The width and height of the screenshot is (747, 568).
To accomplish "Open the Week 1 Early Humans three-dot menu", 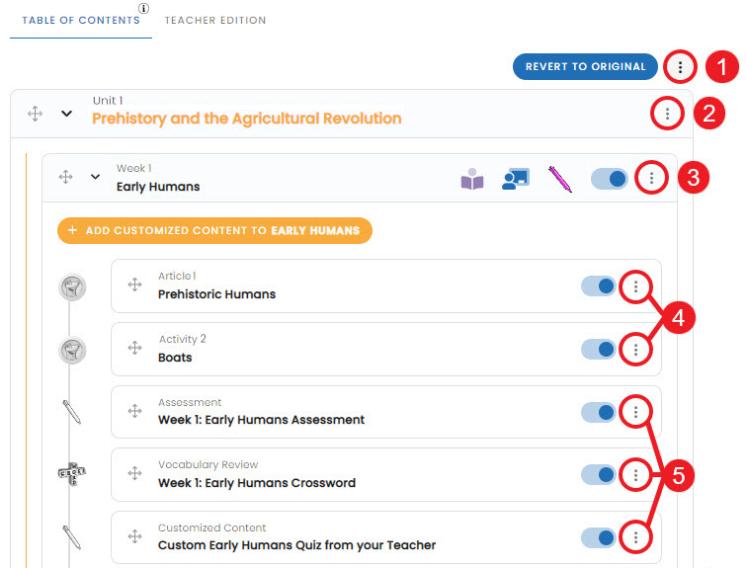I will pos(651,178).
